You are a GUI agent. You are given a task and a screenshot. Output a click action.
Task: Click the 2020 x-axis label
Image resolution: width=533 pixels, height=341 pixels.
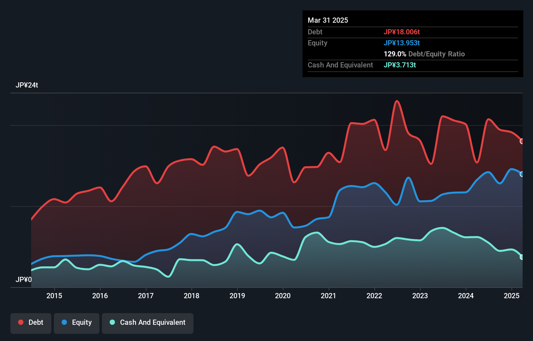tap(283, 296)
